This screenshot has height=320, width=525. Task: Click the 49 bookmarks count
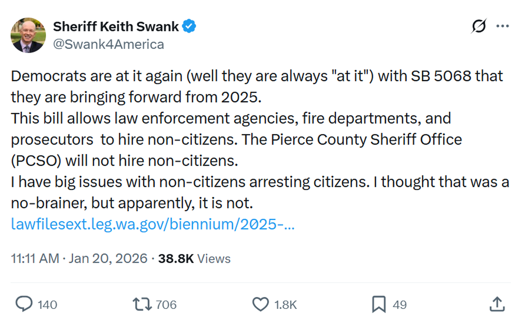(x=399, y=304)
